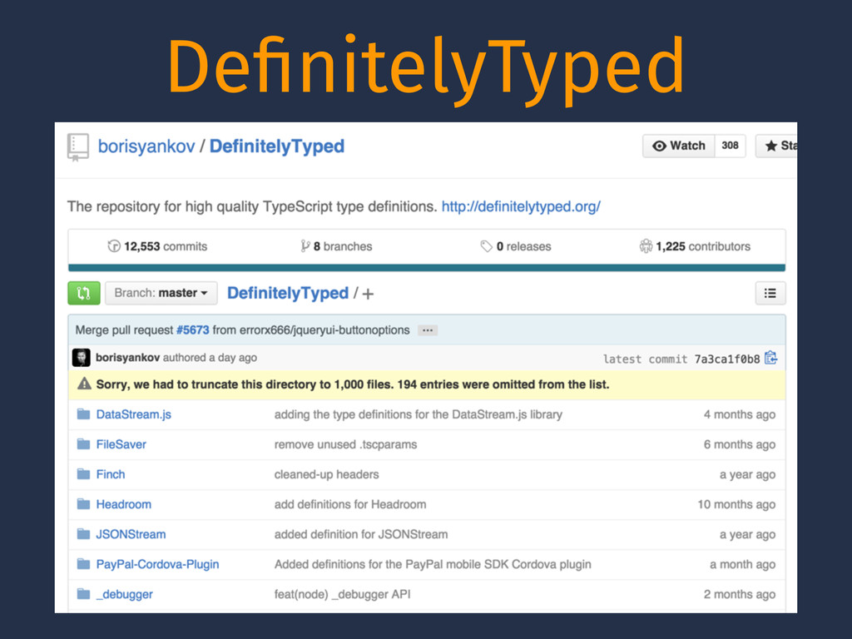852x639 pixels.
Task: Click the contributors people icon
Action: (646, 246)
